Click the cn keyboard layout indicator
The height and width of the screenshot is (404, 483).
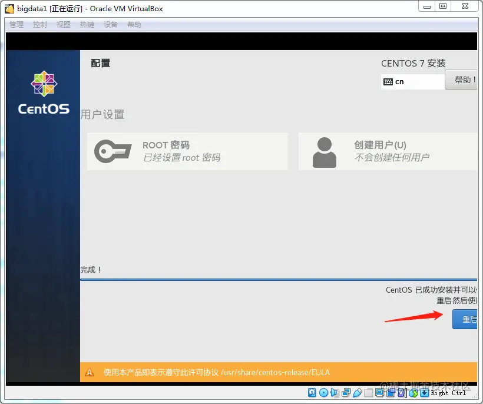(x=413, y=82)
